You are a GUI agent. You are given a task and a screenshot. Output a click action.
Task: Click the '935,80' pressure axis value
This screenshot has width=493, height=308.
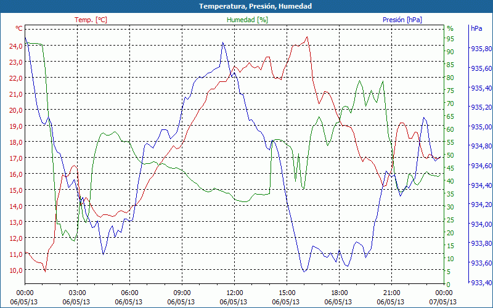pos(481,49)
